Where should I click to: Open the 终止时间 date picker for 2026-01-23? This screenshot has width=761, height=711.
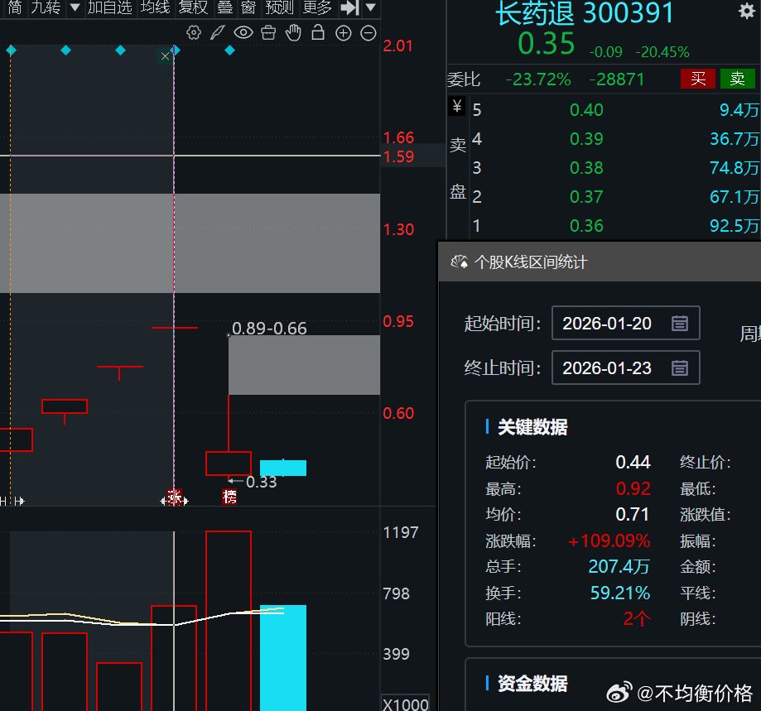coord(679,368)
